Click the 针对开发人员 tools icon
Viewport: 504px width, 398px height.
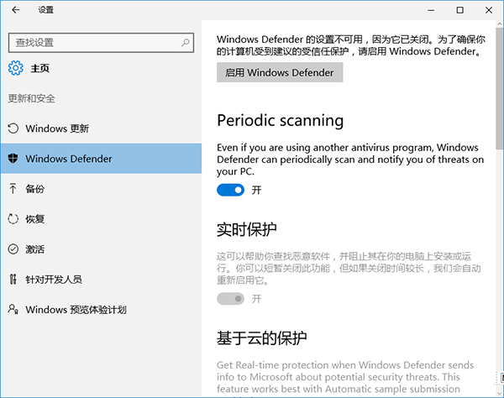pyautogui.click(x=13, y=279)
